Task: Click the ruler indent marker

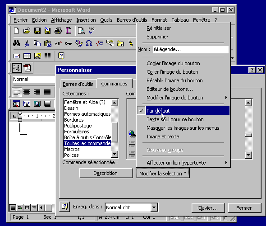Action: point(20,116)
